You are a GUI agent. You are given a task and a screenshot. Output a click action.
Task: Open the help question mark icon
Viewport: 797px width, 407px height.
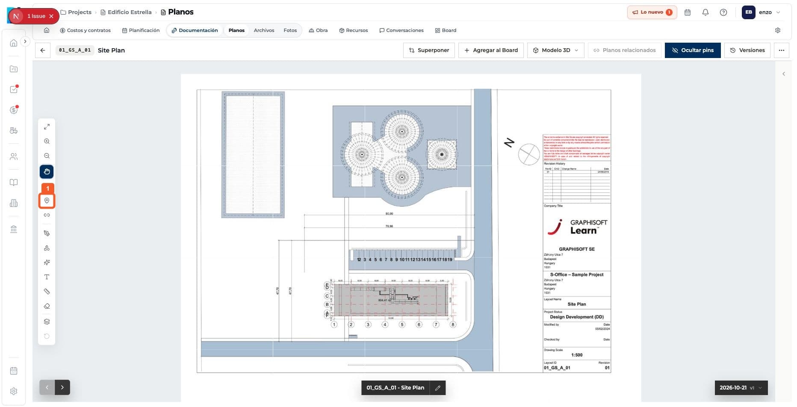723,12
